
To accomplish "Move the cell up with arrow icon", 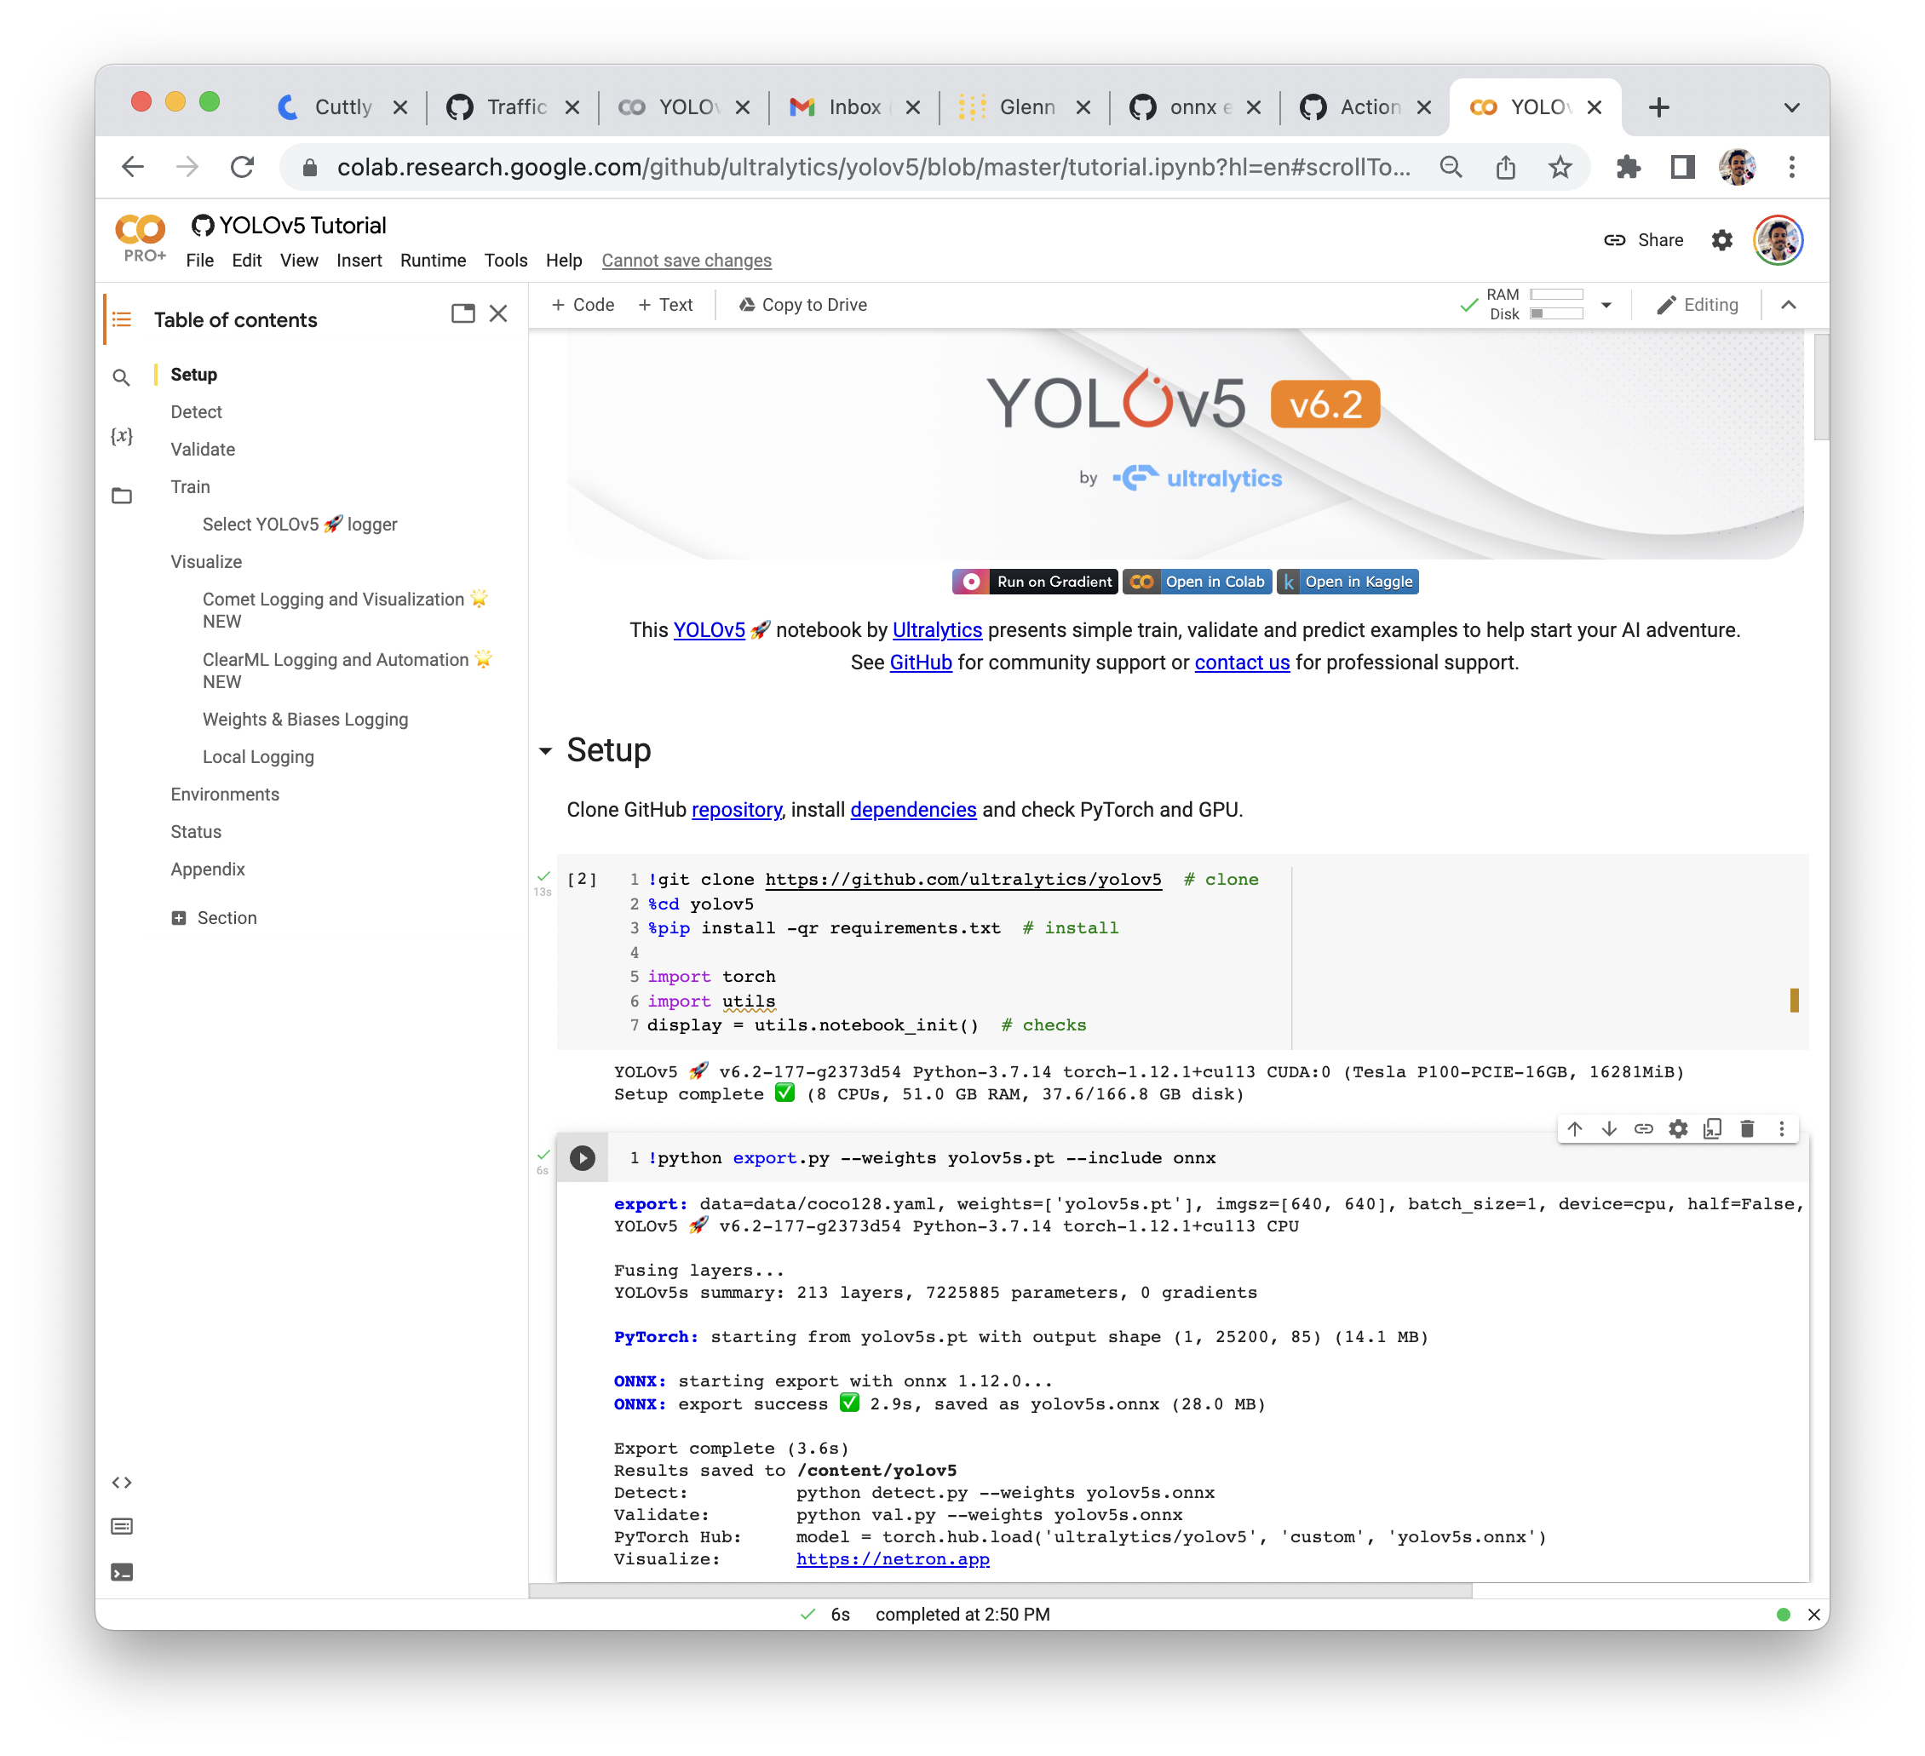I will 1575,1128.
